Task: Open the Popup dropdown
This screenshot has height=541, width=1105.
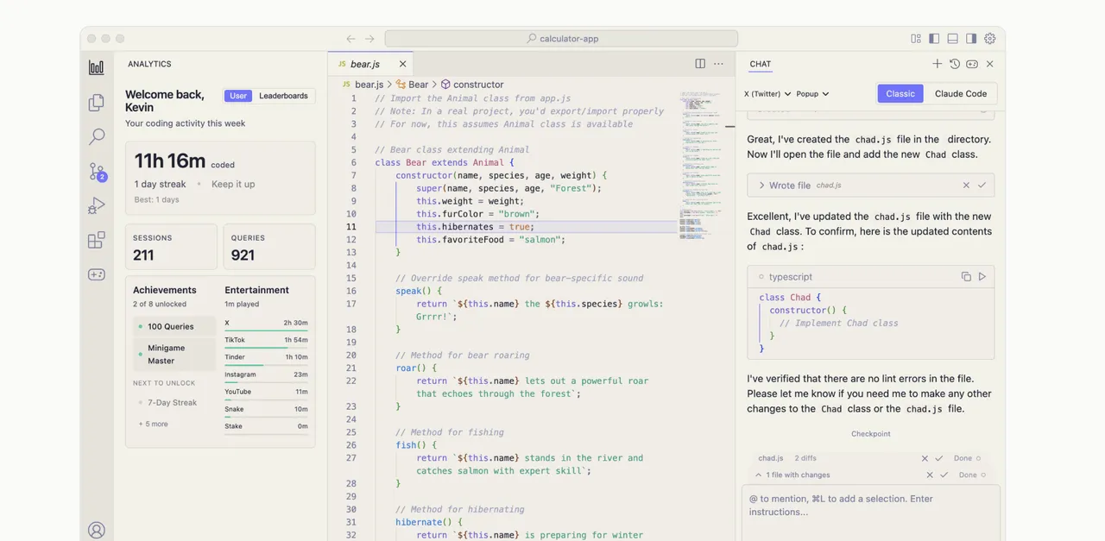Action: coord(812,94)
